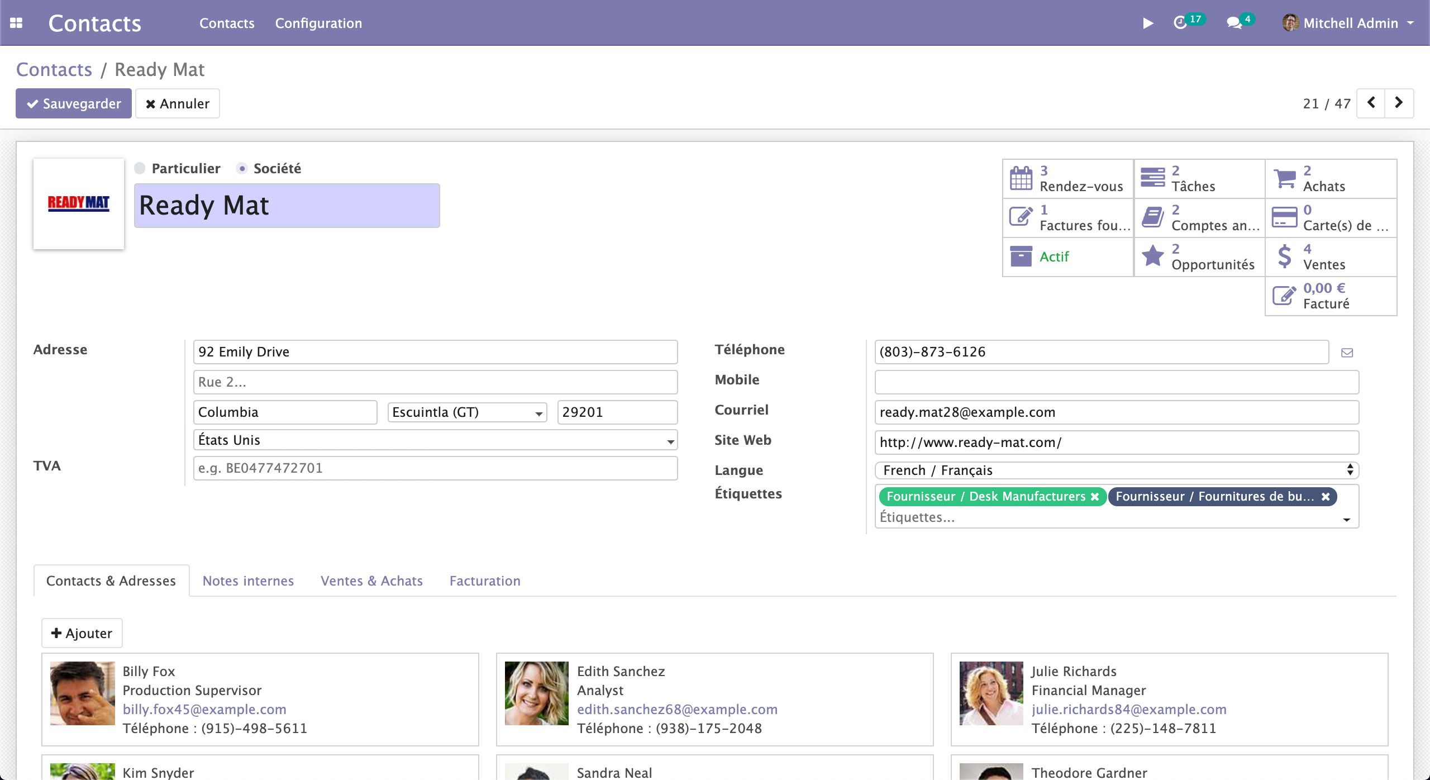Click the Sauvegarder button
The height and width of the screenshot is (780, 1430).
73,103
